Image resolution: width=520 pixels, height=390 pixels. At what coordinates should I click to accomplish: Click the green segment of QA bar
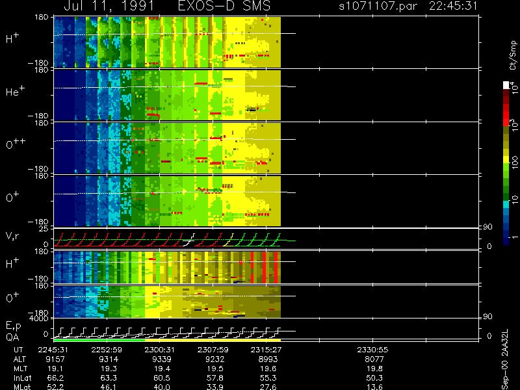click(x=99, y=340)
